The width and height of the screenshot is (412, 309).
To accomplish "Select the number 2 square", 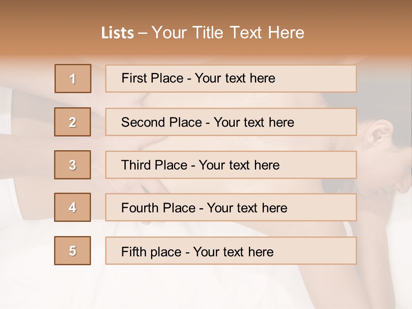I will click(x=73, y=122).
